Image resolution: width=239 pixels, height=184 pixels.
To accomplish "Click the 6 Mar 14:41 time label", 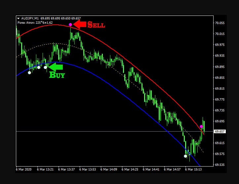I will click(x=151, y=169).
